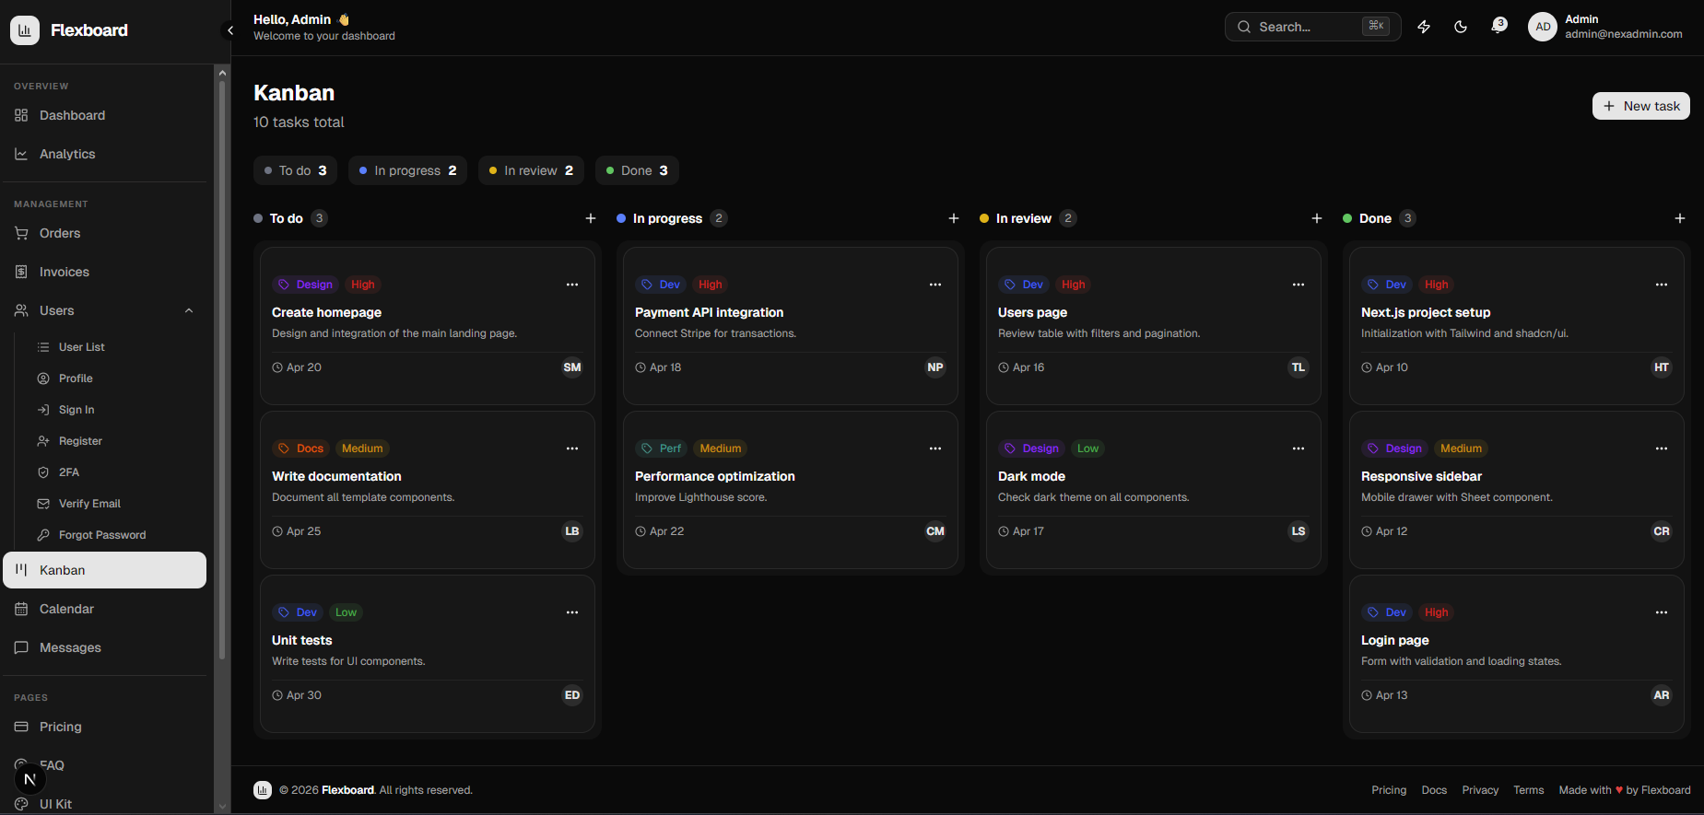Screen dimensions: 1704x815
Task: Open User List submenu item
Action: point(116,347)
